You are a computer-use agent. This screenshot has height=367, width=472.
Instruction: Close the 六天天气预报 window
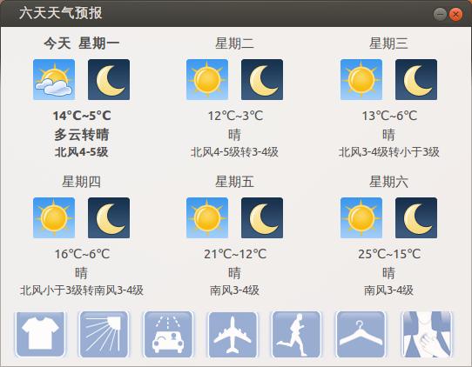[x=455, y=14]
